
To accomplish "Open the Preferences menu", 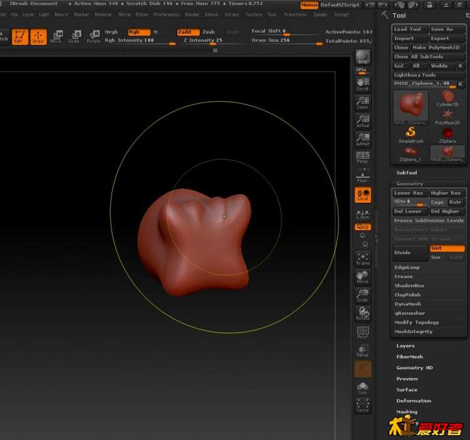I will [x=166, y=14].
